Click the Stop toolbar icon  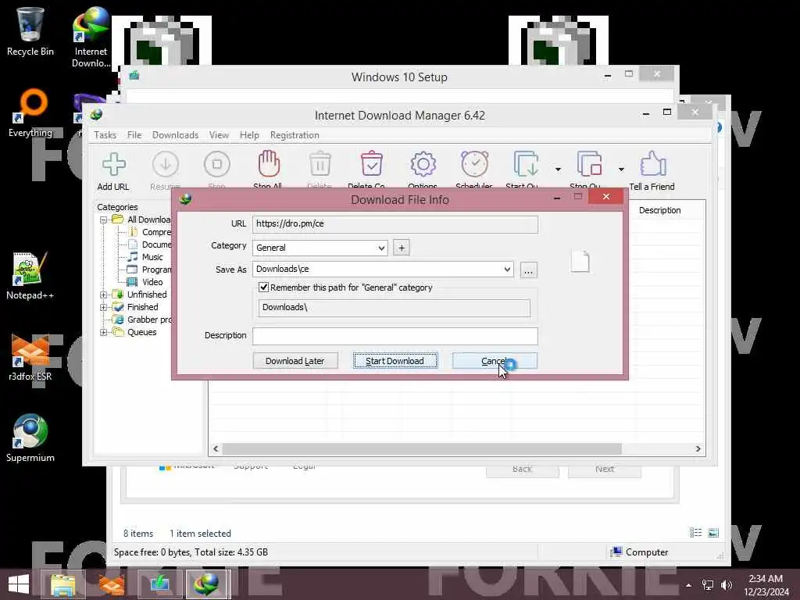217,165
